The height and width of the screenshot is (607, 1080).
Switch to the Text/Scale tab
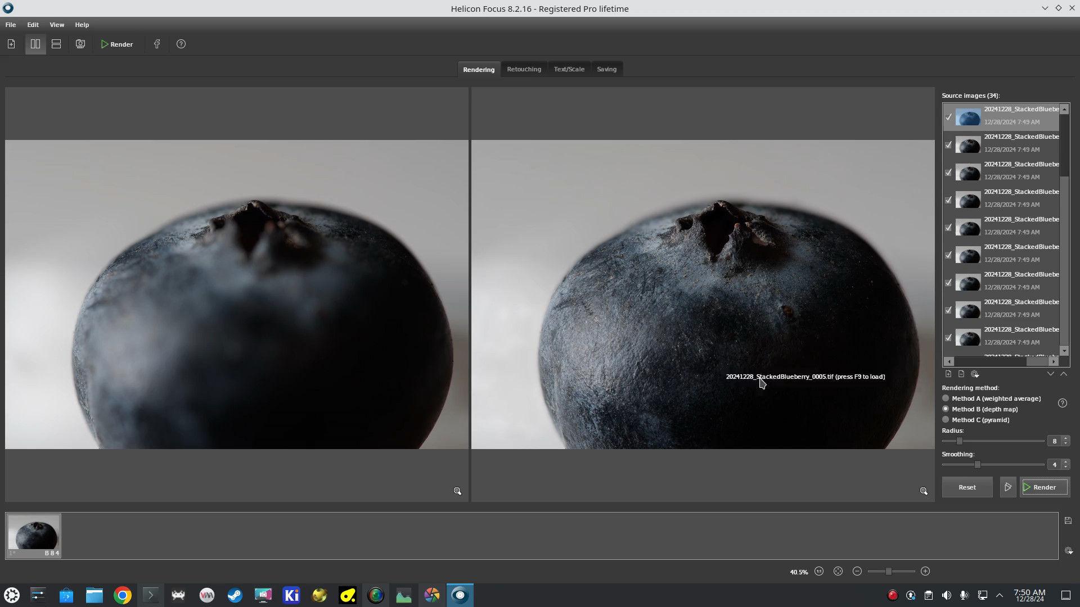(x=569, y=69)
